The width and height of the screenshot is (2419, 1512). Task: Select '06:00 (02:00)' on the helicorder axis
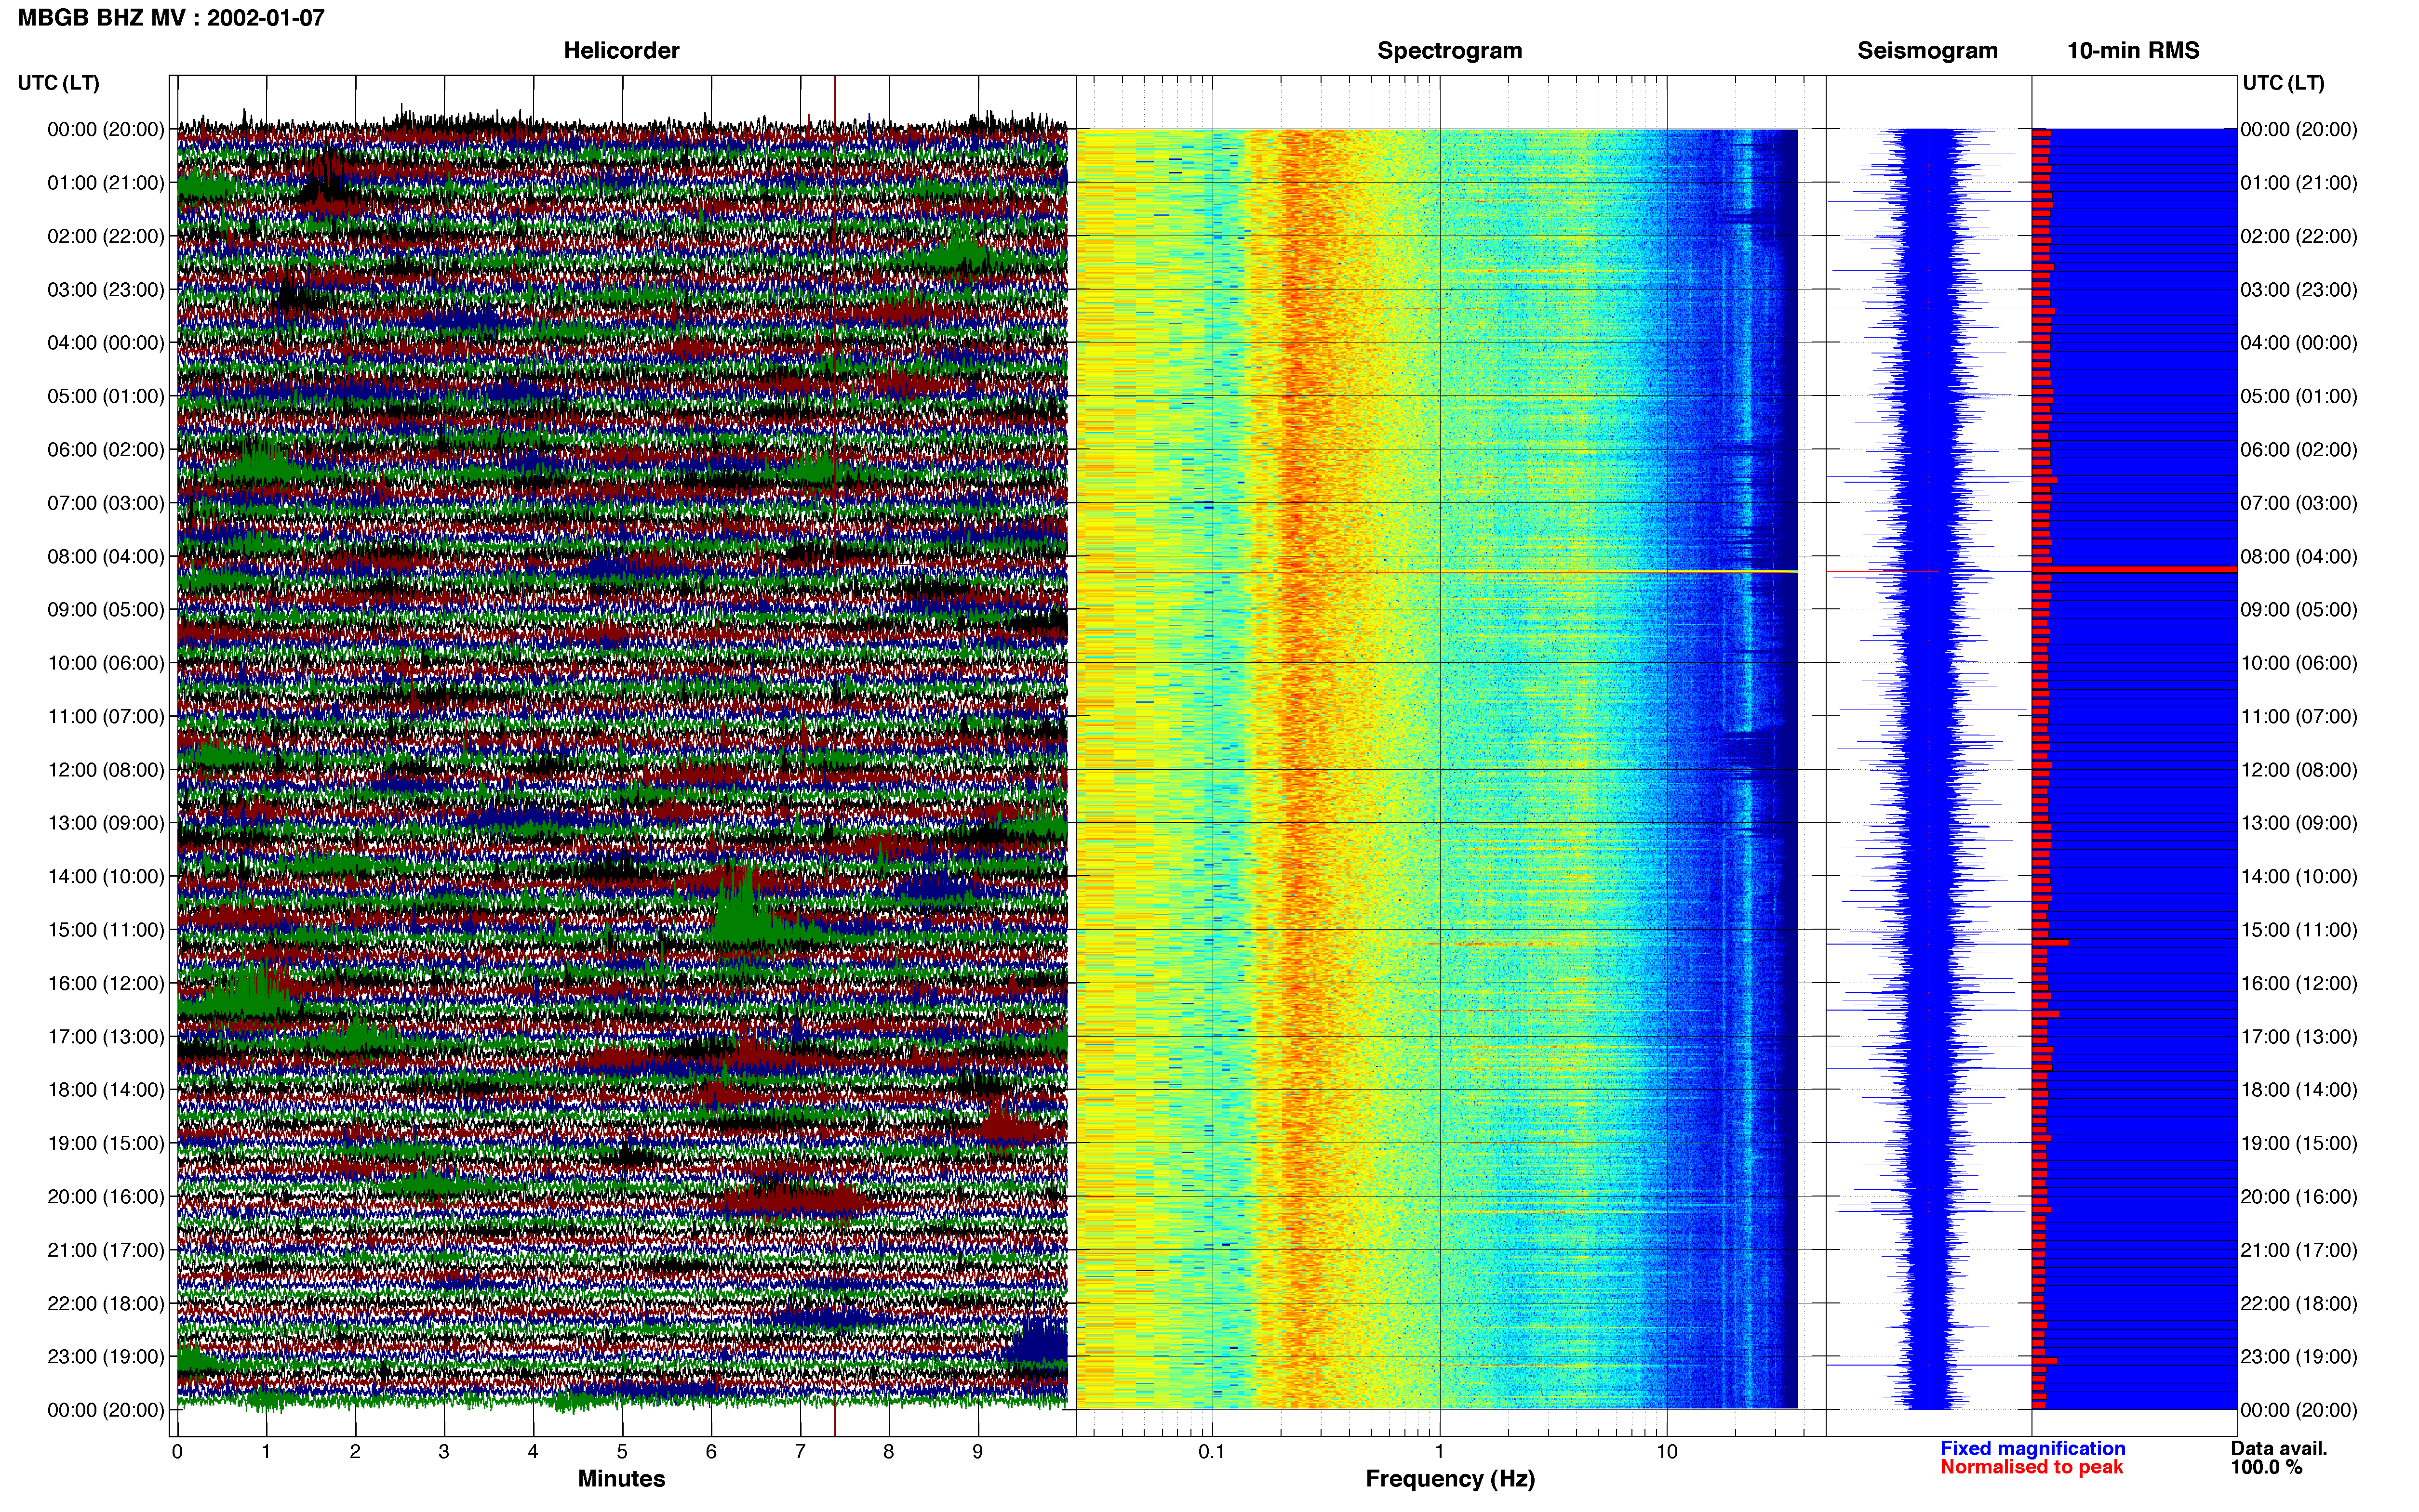click(106, 450)
